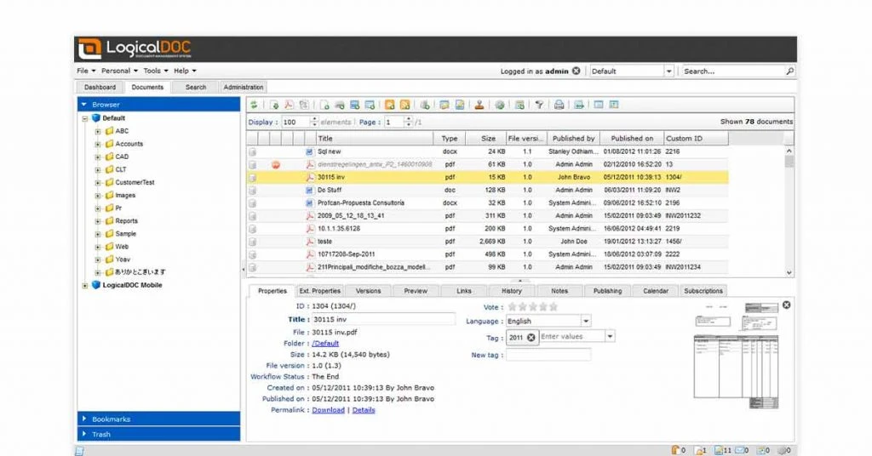Click the scanner toolbar icon
The width and height of the screenshot is (872, 456).
pyautogui.click(x=339, y=105)
